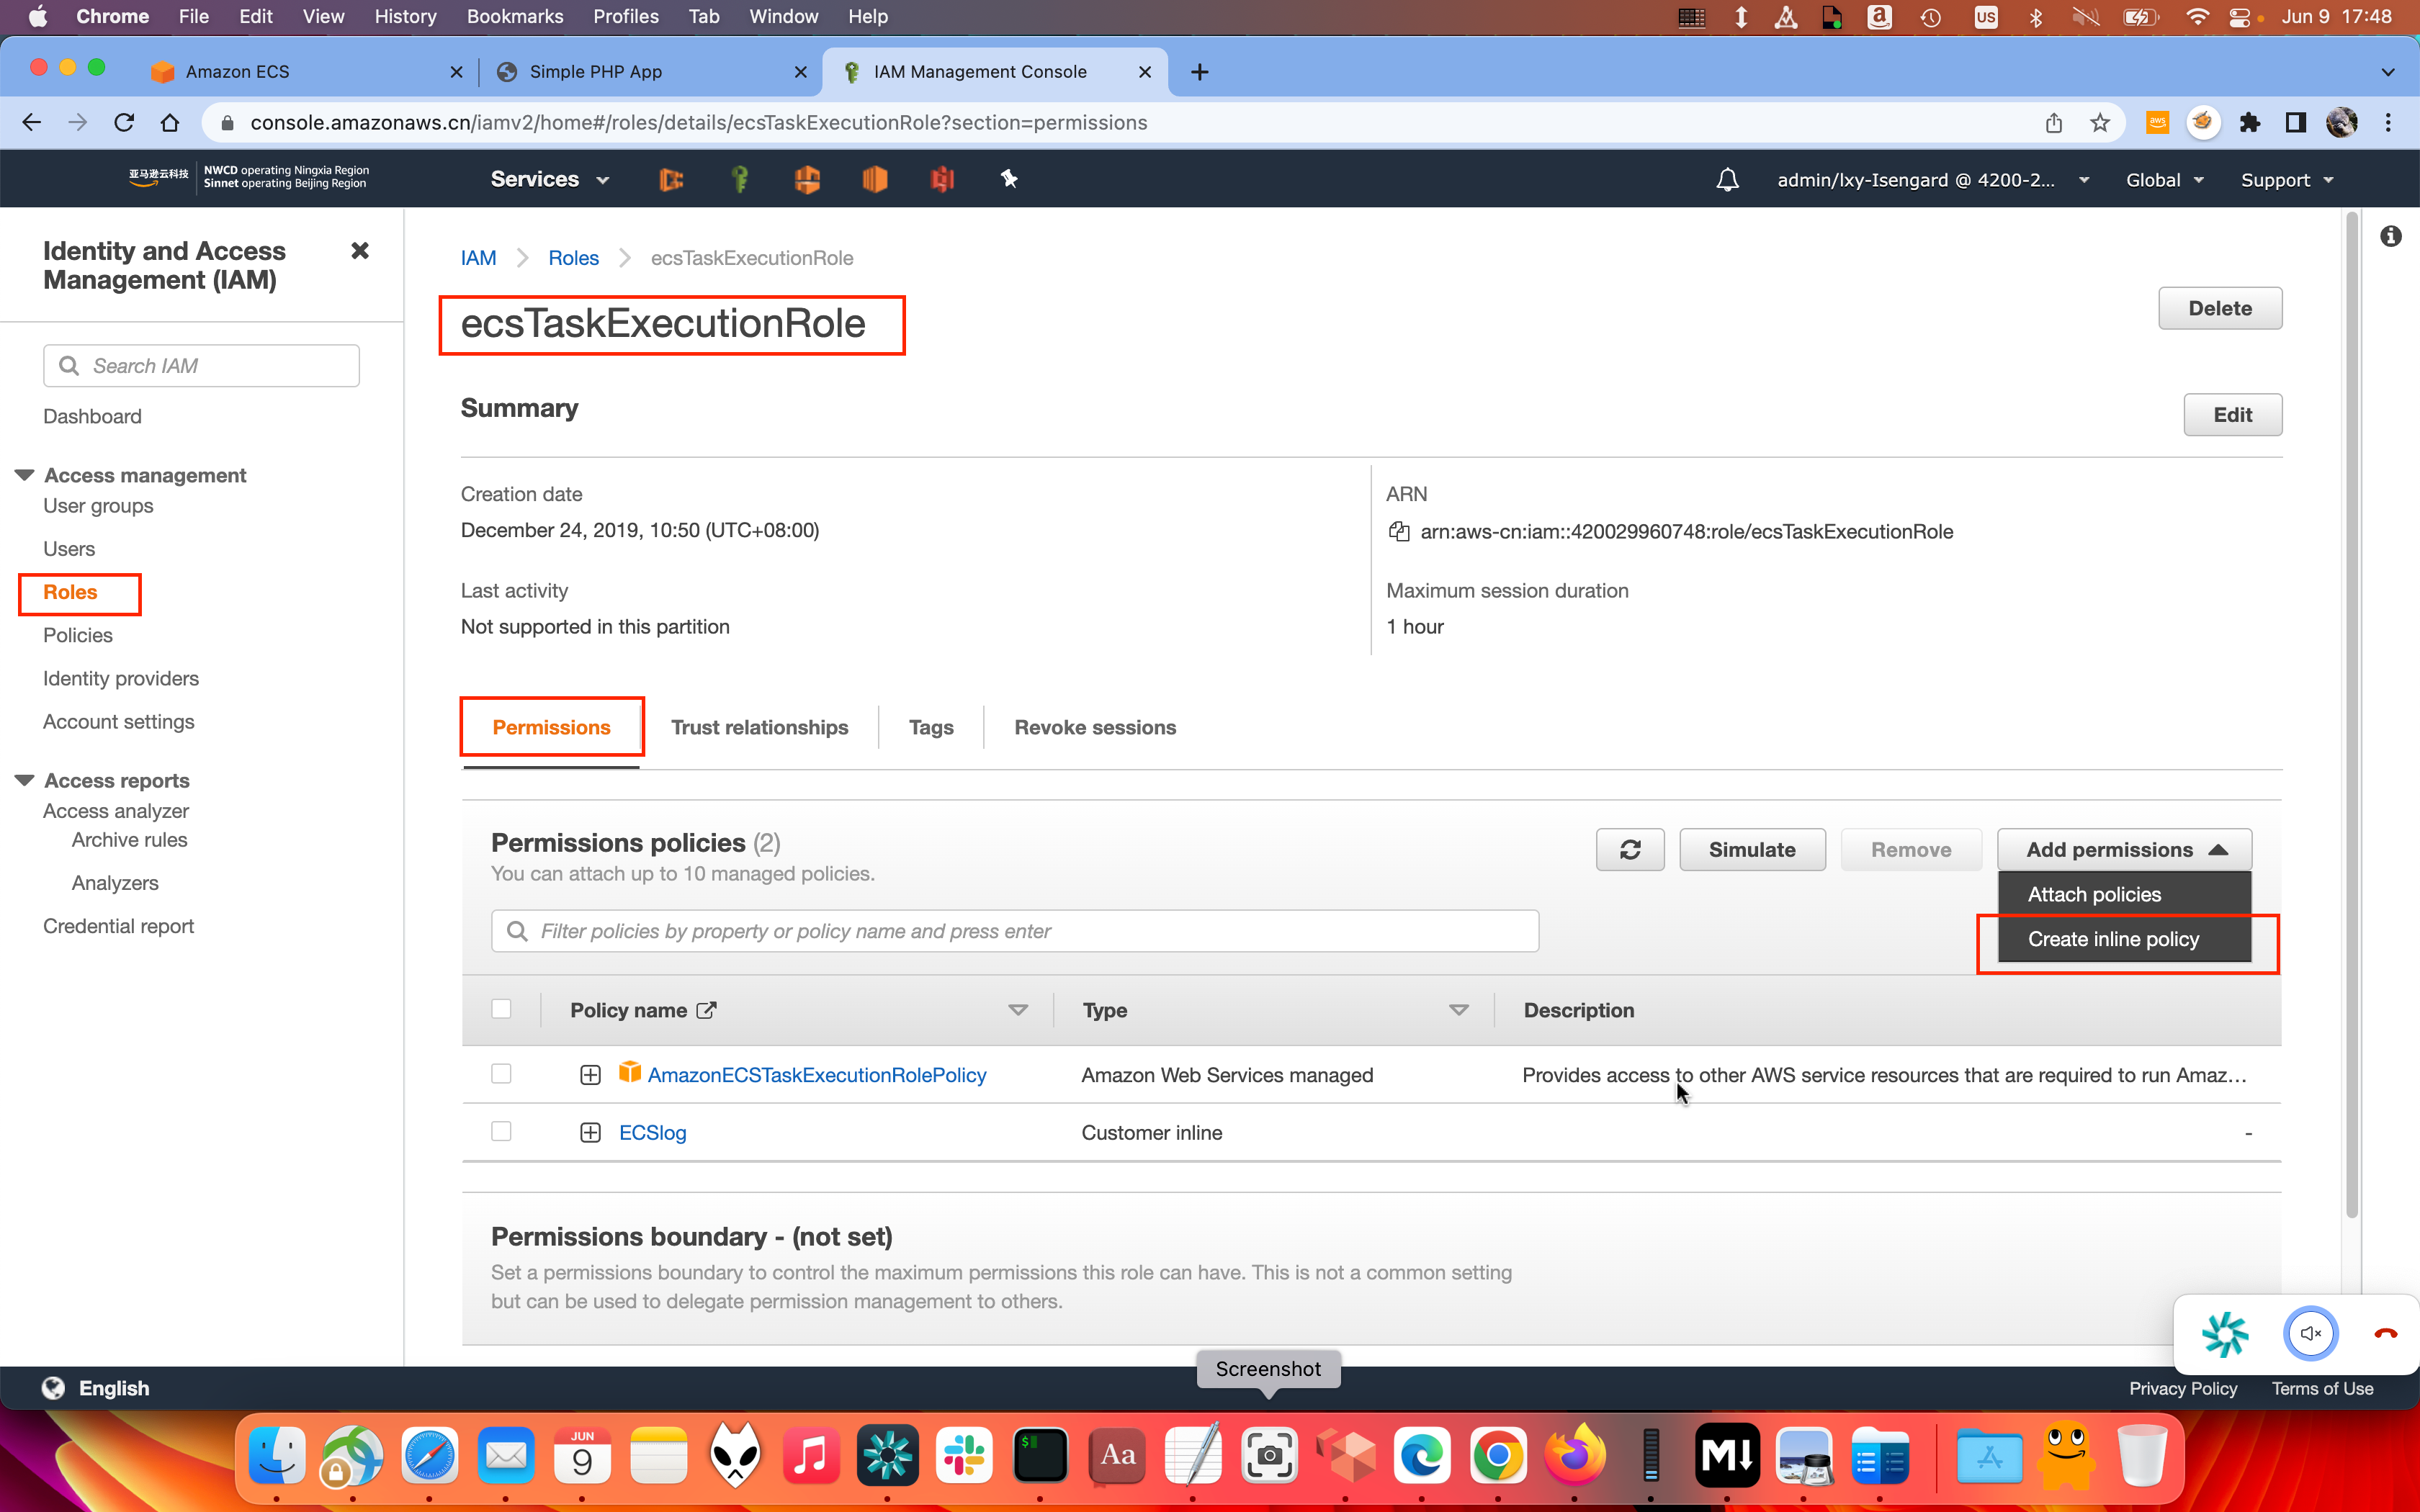
Task: Open the AWS extension icon in Chrome toolbar
Action: (2157, 122)
